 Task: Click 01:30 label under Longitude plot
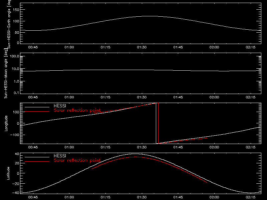(142, 147)
